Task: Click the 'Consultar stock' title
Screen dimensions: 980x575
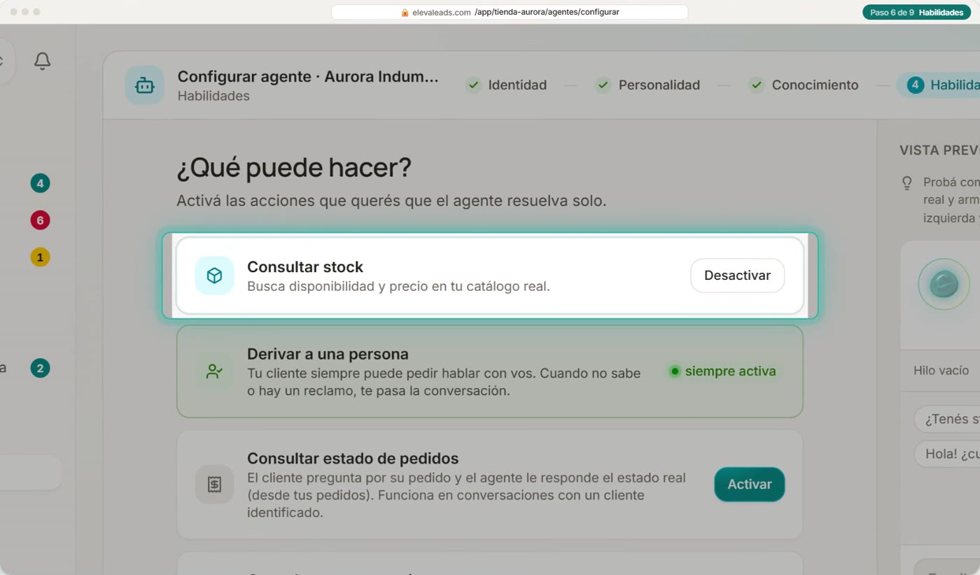Action: tap(305, 267)
